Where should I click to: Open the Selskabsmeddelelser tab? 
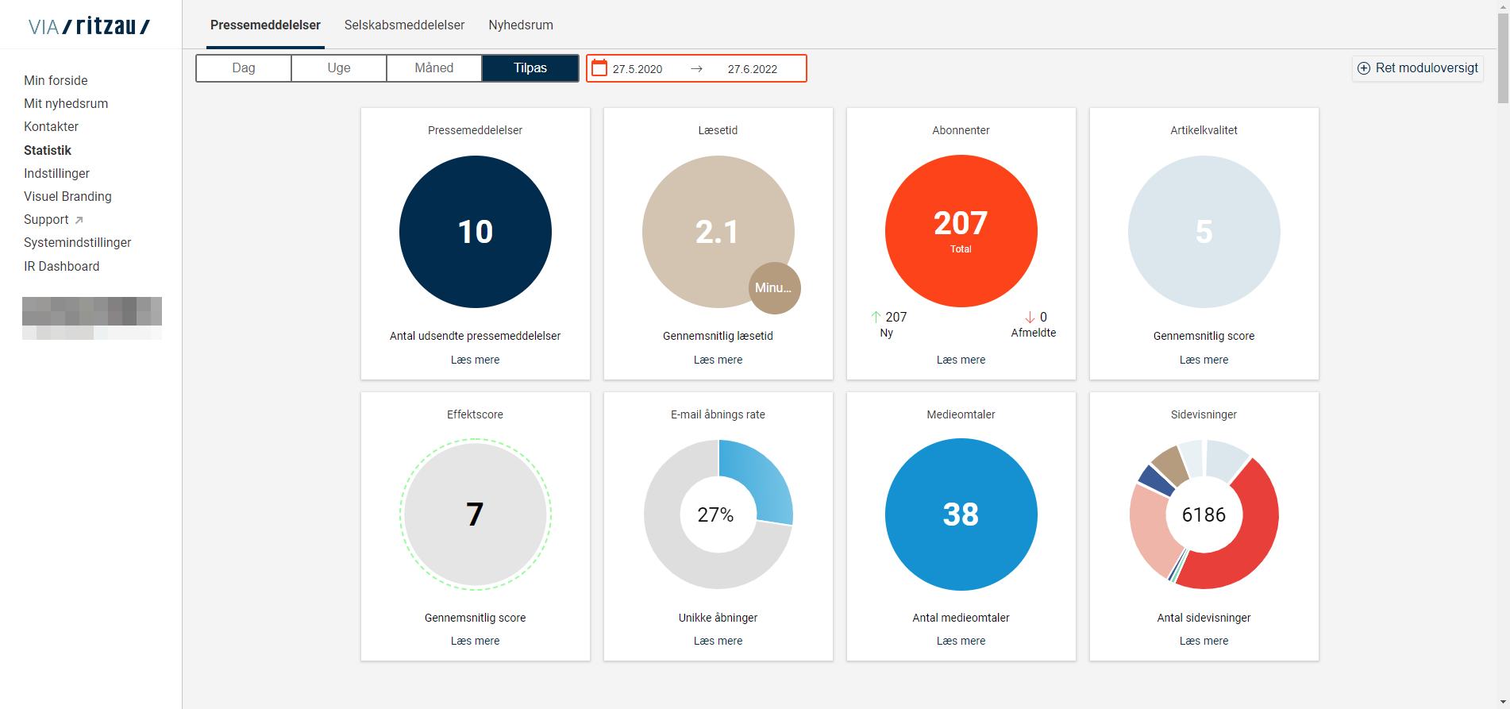click(x=404, y=25)
